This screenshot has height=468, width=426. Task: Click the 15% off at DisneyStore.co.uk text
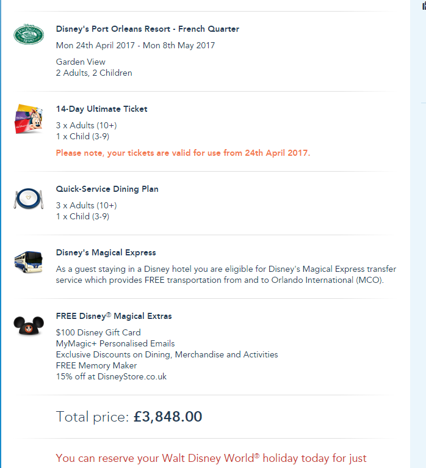coord(111,376)
